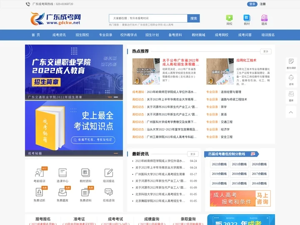Open 专业目录 navigation item

pyautogui.click(x=105, y=35)
